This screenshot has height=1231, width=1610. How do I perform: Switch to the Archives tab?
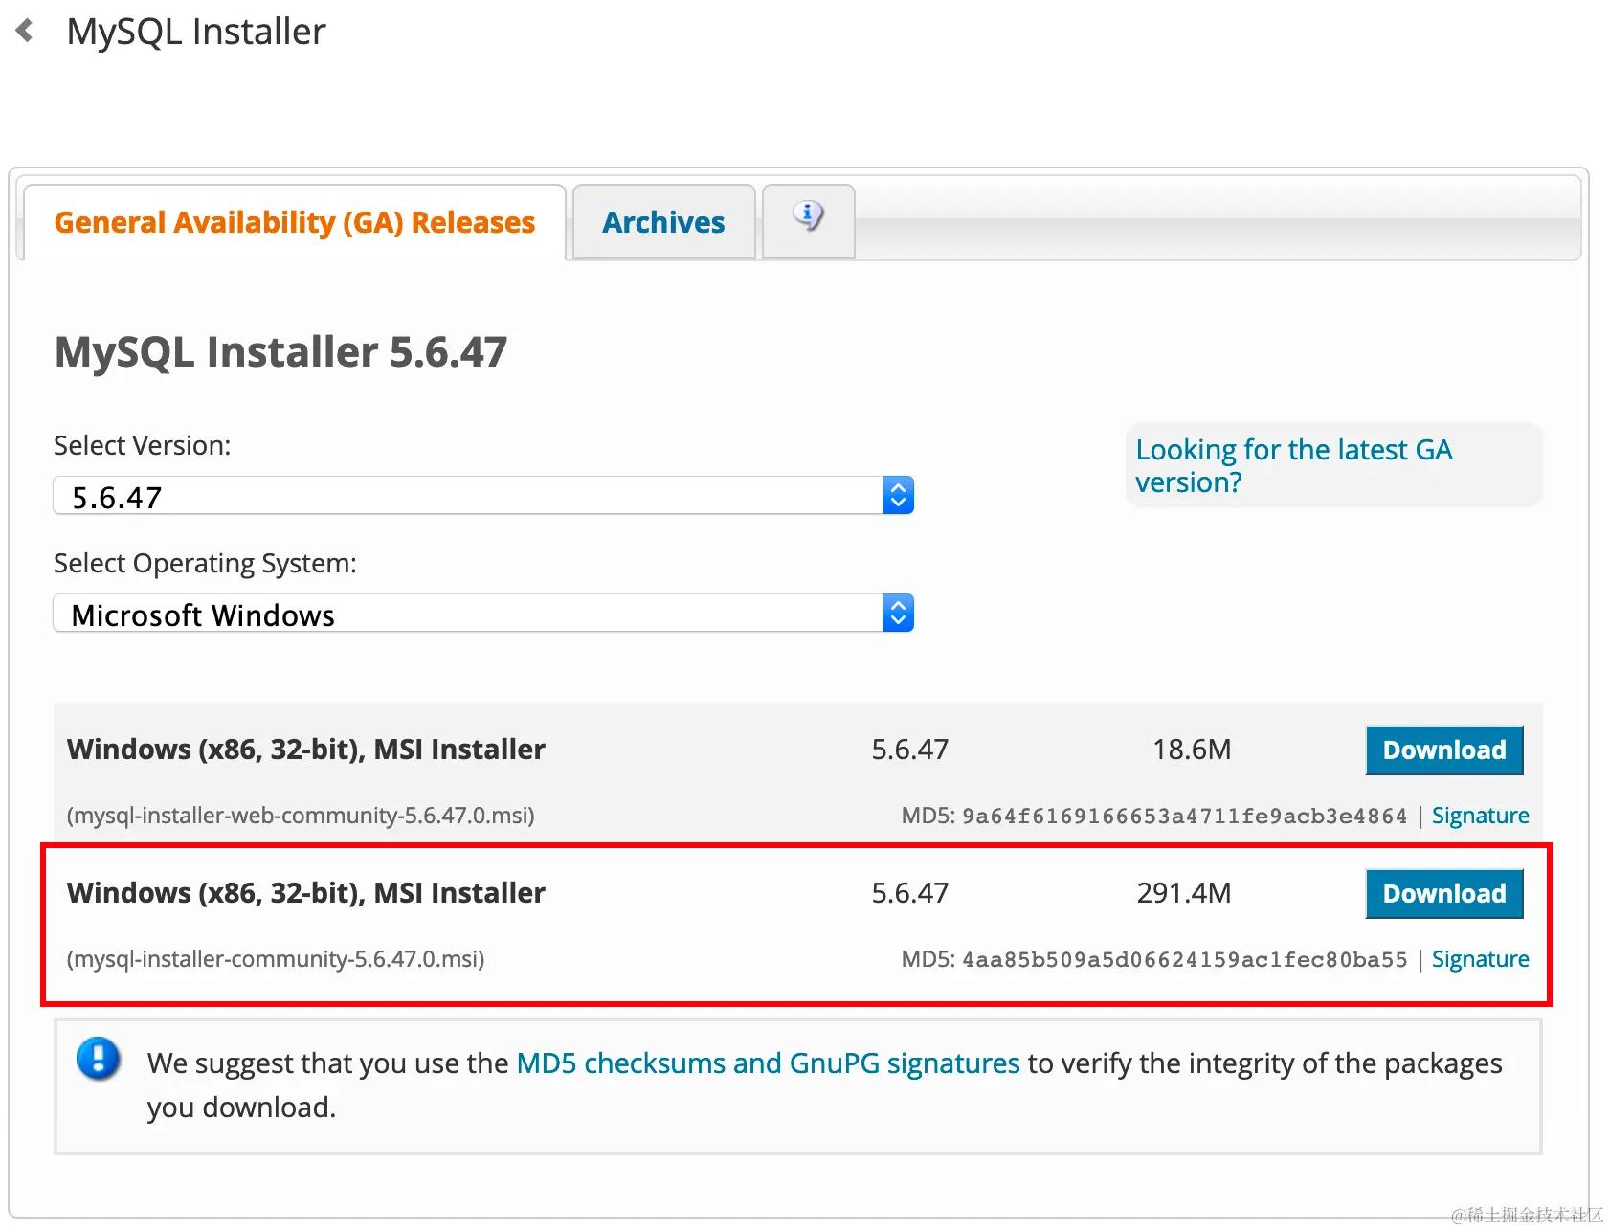click(x=663, y=222)
